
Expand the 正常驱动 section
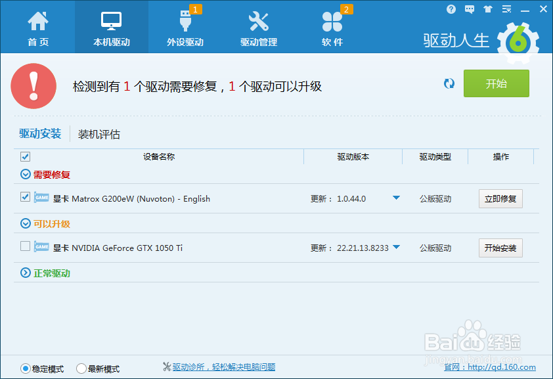(26, 273)
